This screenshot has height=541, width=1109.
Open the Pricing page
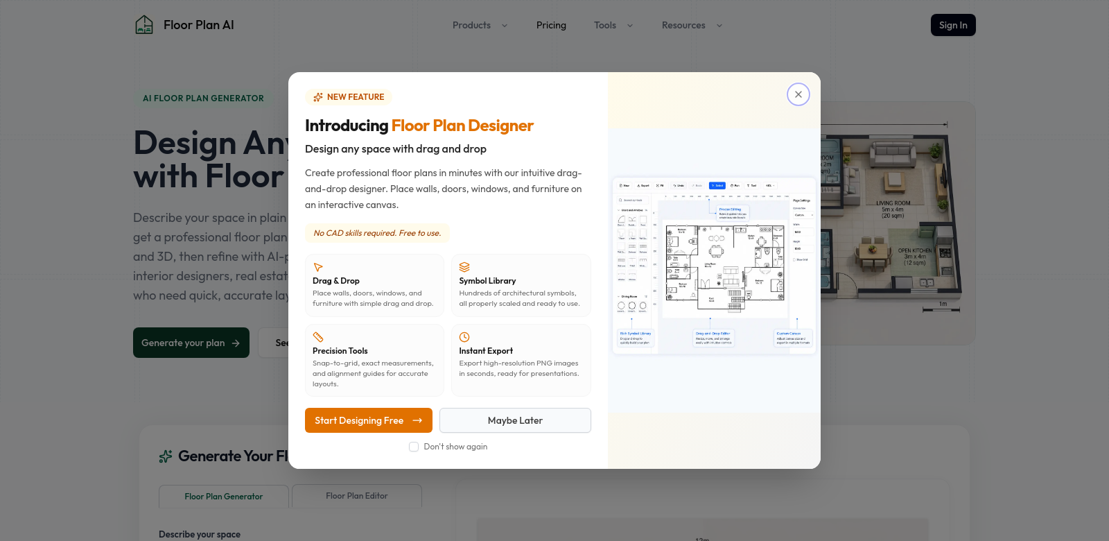point(551,25)
